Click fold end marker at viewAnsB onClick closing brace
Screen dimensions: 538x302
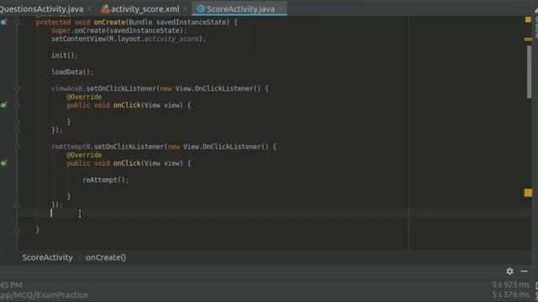pyautogui.click(x=17, y=122)
